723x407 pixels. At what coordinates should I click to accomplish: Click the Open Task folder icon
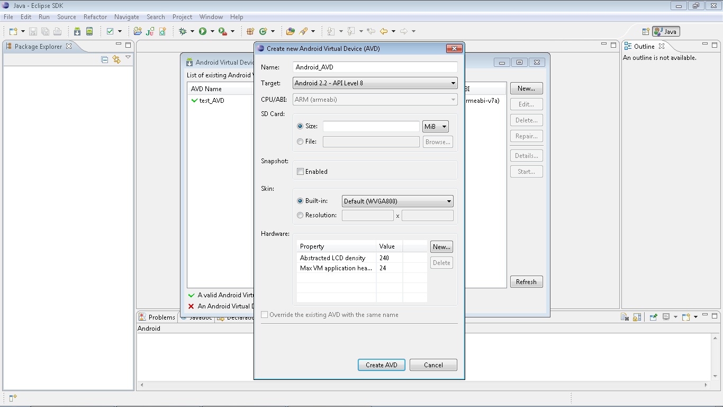coord(291,31)
